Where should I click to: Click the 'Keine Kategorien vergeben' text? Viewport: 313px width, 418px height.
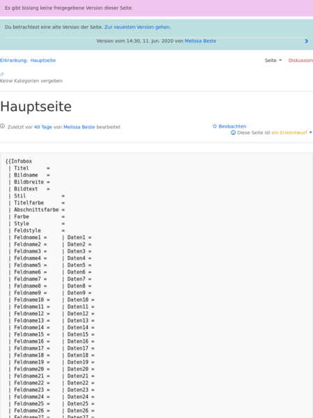click(31, 81)
